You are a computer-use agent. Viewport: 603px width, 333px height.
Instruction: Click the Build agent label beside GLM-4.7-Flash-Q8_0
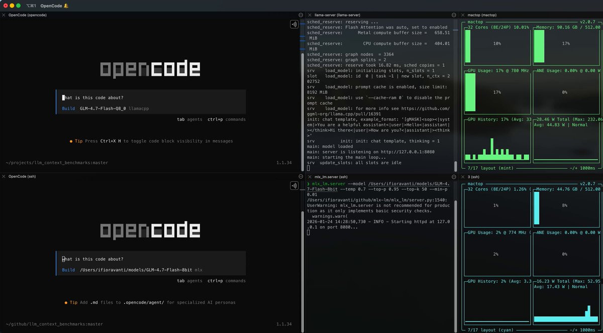(x=68, y=108)
